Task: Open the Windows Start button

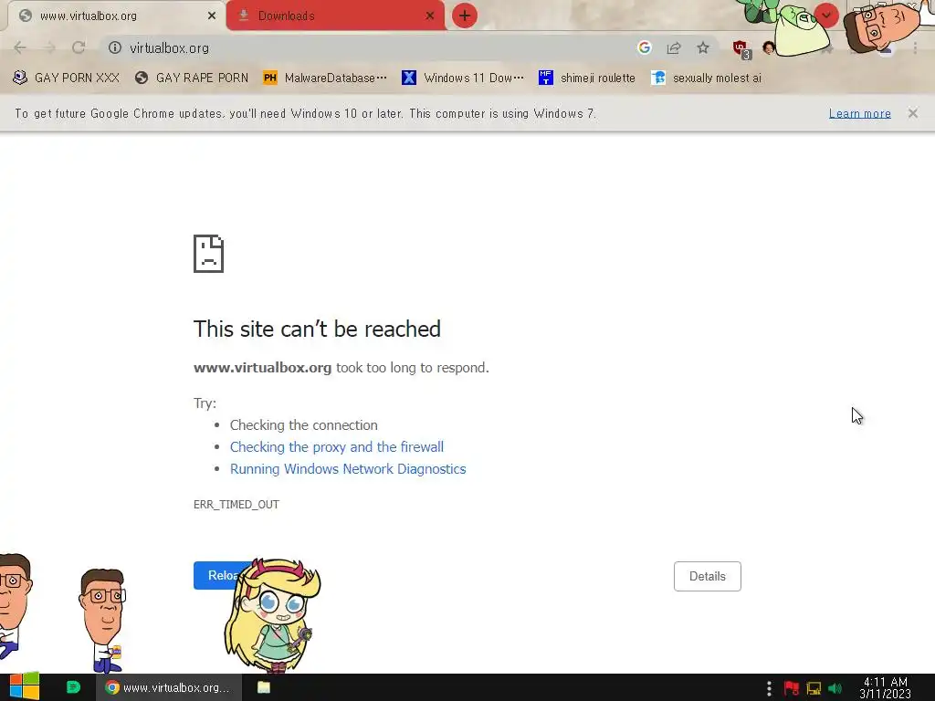Action: coord(25,686)
